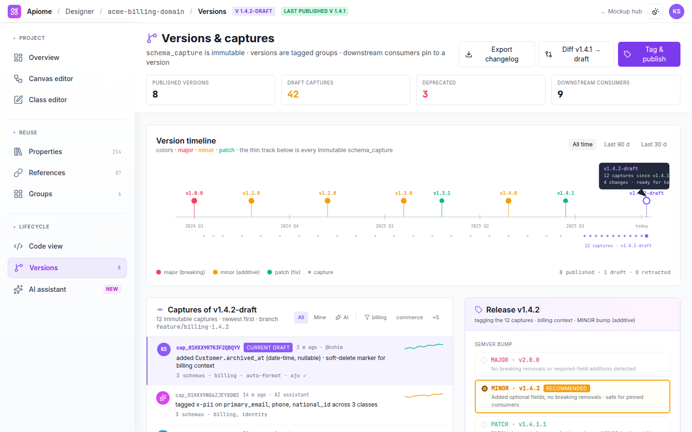The height and width of the screenshot is (432, 692).
Task: Click the major (breaking) red legend dot
Action: 159,272
